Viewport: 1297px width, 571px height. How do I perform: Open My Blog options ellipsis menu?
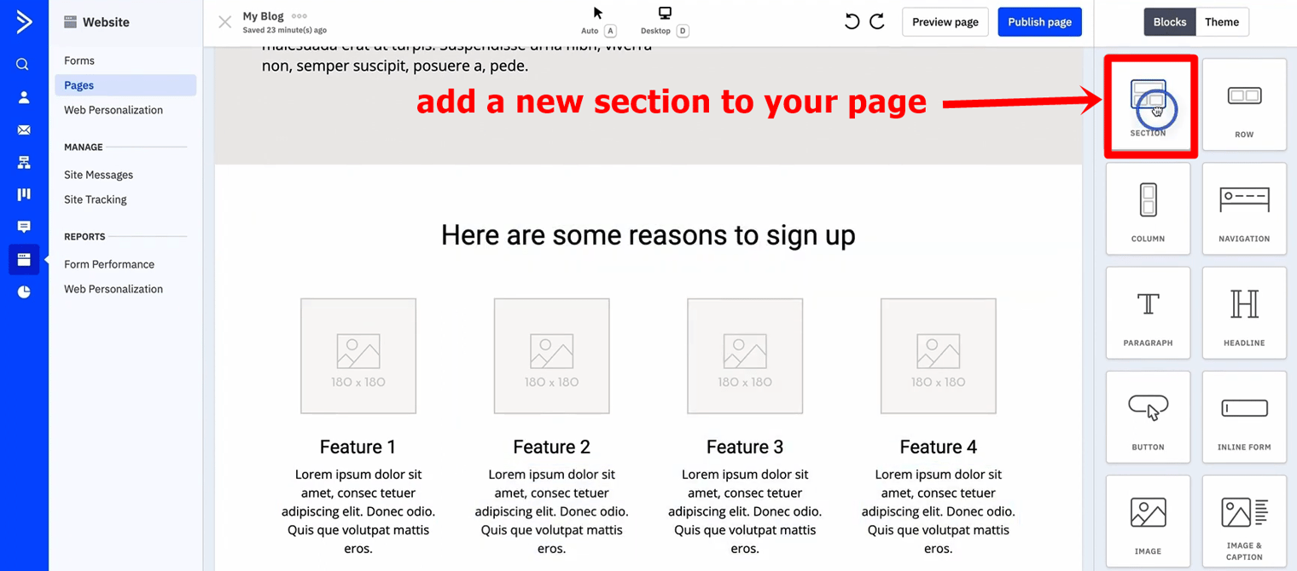coord(299,16)
